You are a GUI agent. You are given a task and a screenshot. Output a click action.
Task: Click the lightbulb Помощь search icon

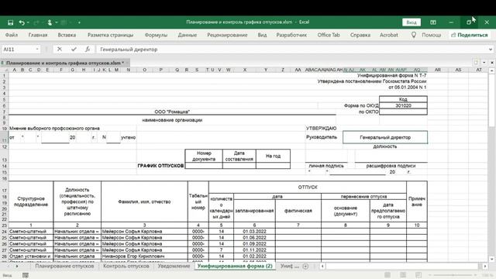[x=413, y=35]
